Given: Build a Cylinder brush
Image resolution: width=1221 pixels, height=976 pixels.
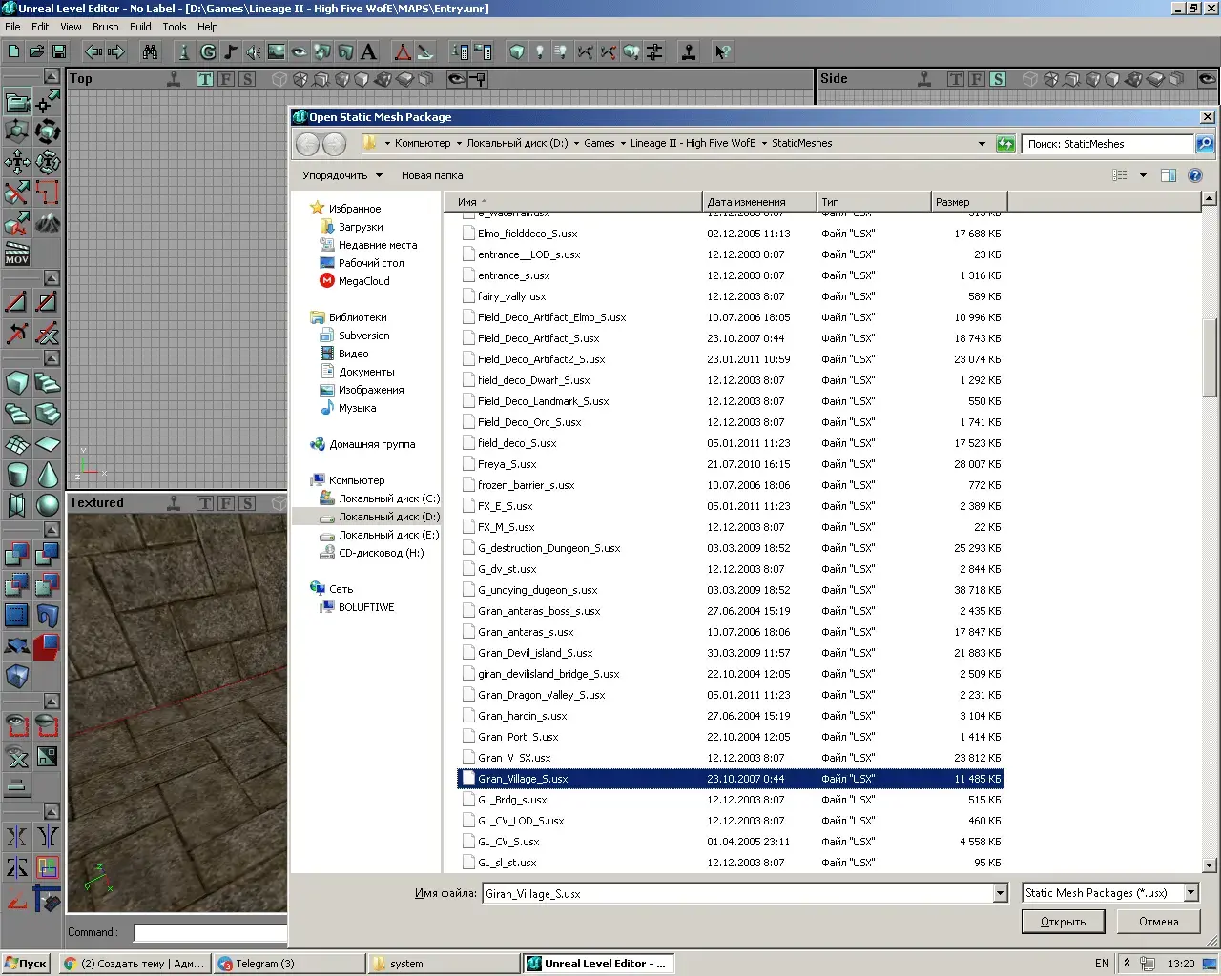Looking at the screenshot, I should [17, 475].
